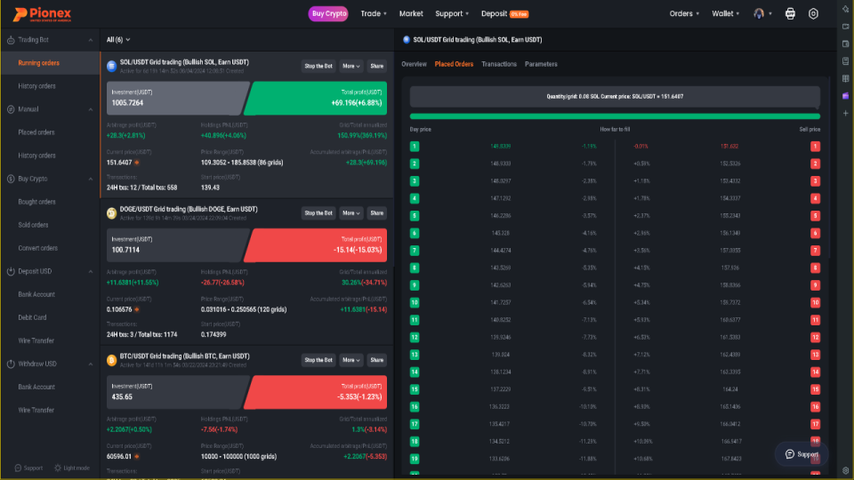This screenshot has width=854, height=480.
Task: Click the green grid progress bar
Action: click(615, 116)
